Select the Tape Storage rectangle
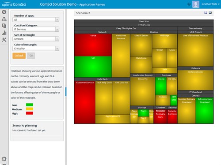The height and width of the screenshot is (165, 221). 134,116
